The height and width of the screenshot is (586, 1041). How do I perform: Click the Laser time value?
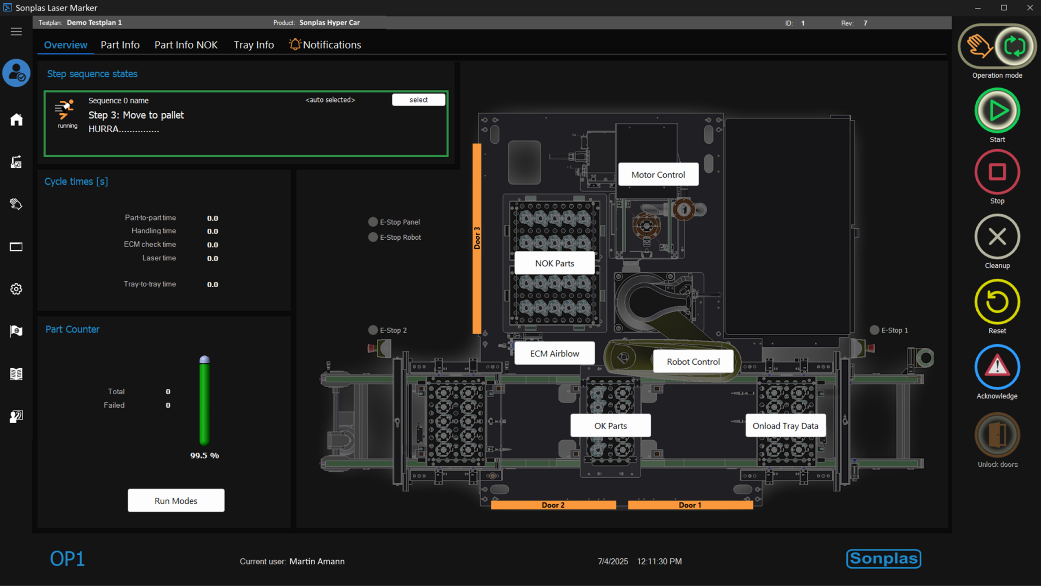[212, 258]
